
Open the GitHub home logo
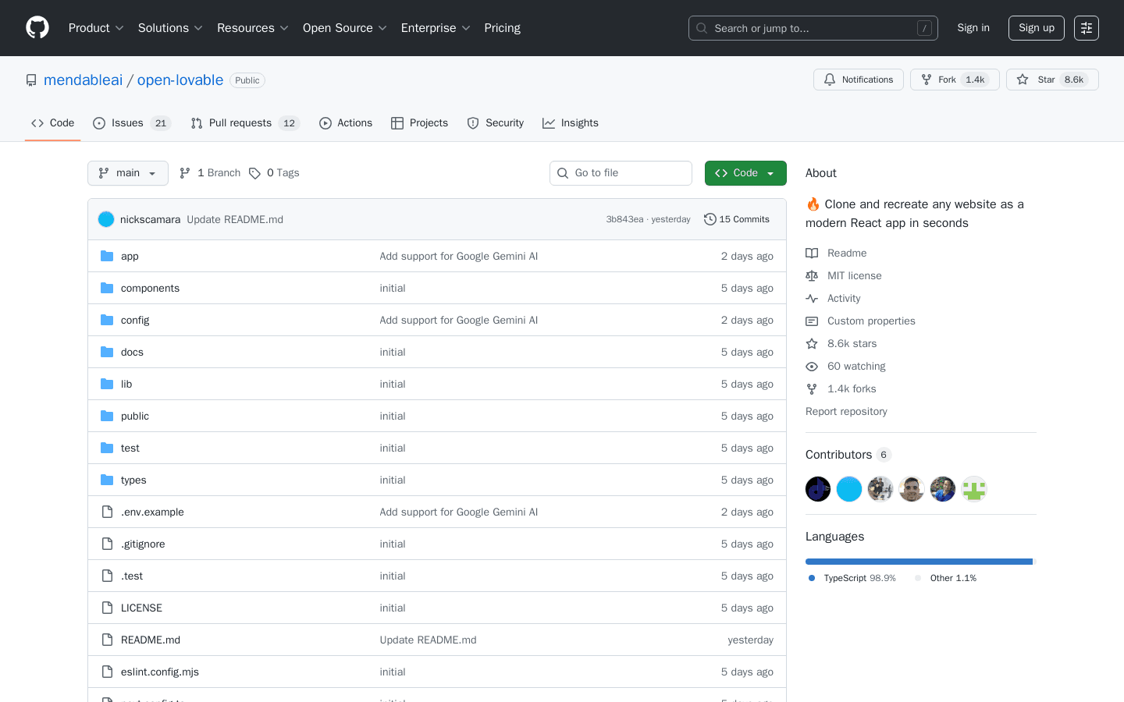coord(37,28)
